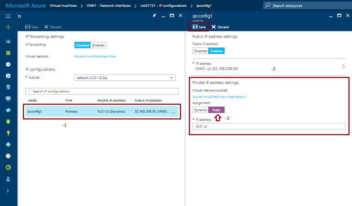Open Monitor gauge icon in sidebar
The height and width of the screenshot is (206, 352).
[x=8, y=156]
